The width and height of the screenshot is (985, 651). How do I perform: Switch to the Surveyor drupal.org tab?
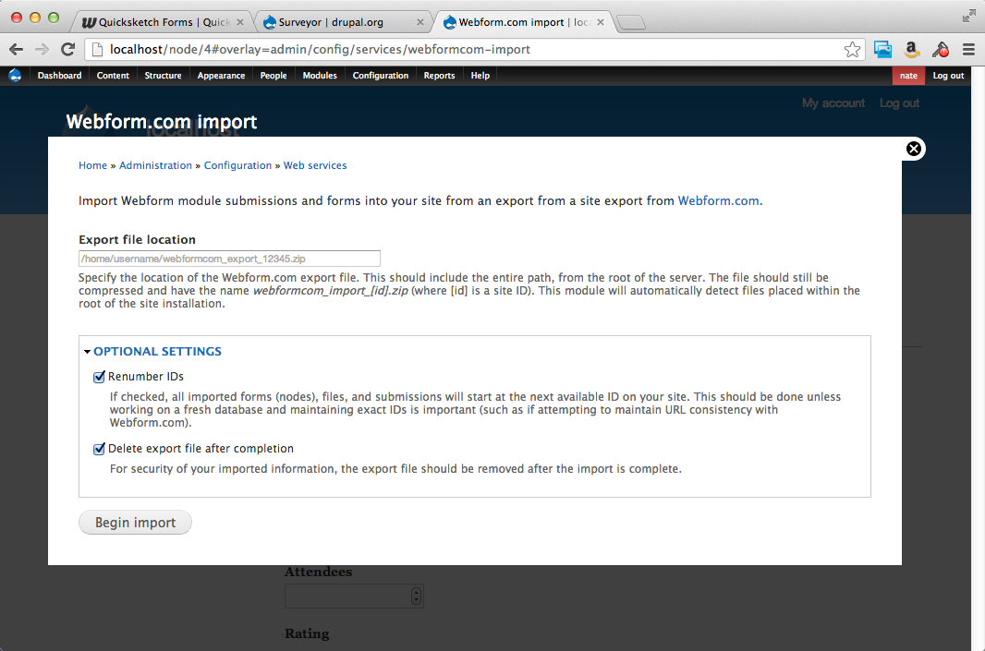coord(343,22)
